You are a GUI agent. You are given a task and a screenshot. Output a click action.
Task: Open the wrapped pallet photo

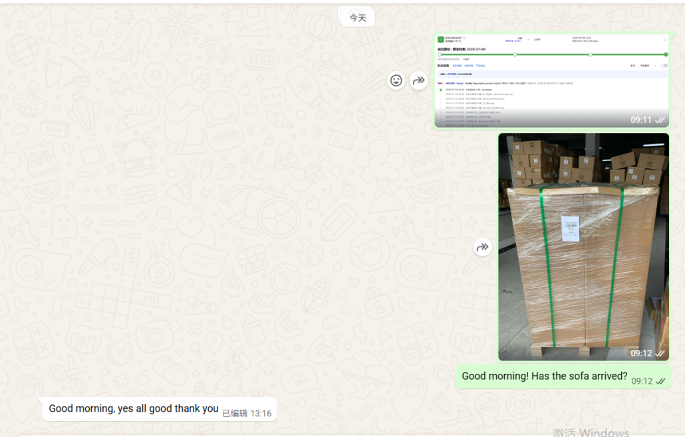(584, 247)
